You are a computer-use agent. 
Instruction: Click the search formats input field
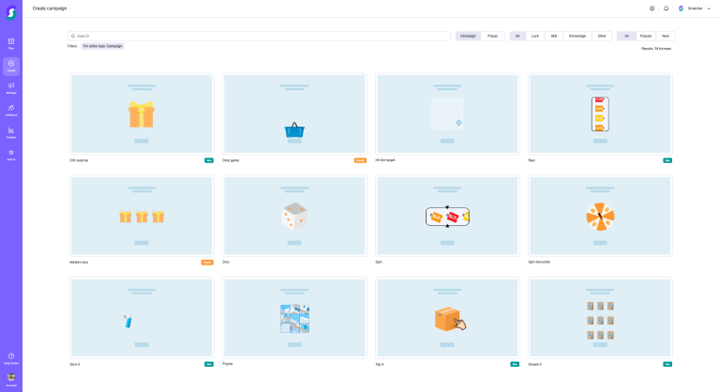point(260,36)
